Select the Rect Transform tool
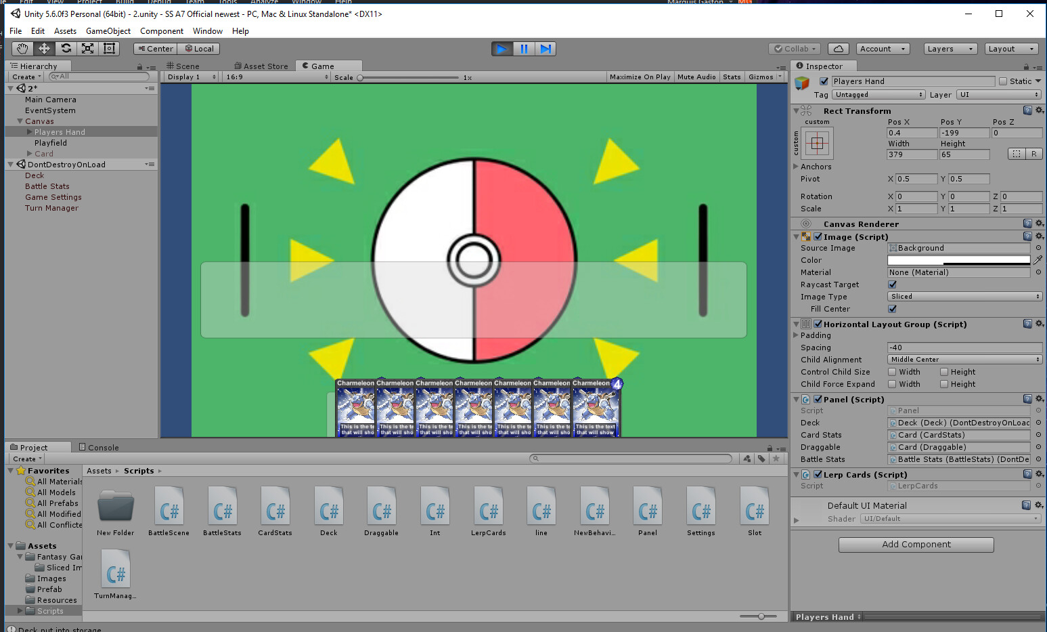This screenshot has height=632, width=1047. [109, 48]
